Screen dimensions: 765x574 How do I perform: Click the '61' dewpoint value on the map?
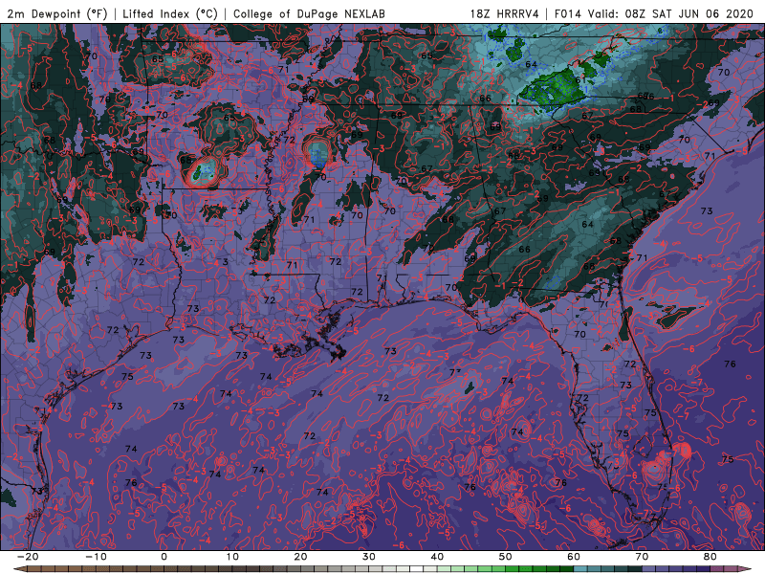580,80
